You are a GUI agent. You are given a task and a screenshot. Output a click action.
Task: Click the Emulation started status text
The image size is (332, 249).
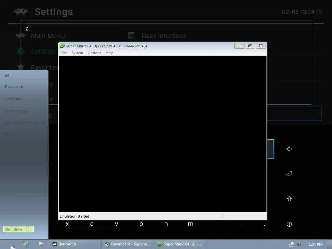(x=74, y=216)
